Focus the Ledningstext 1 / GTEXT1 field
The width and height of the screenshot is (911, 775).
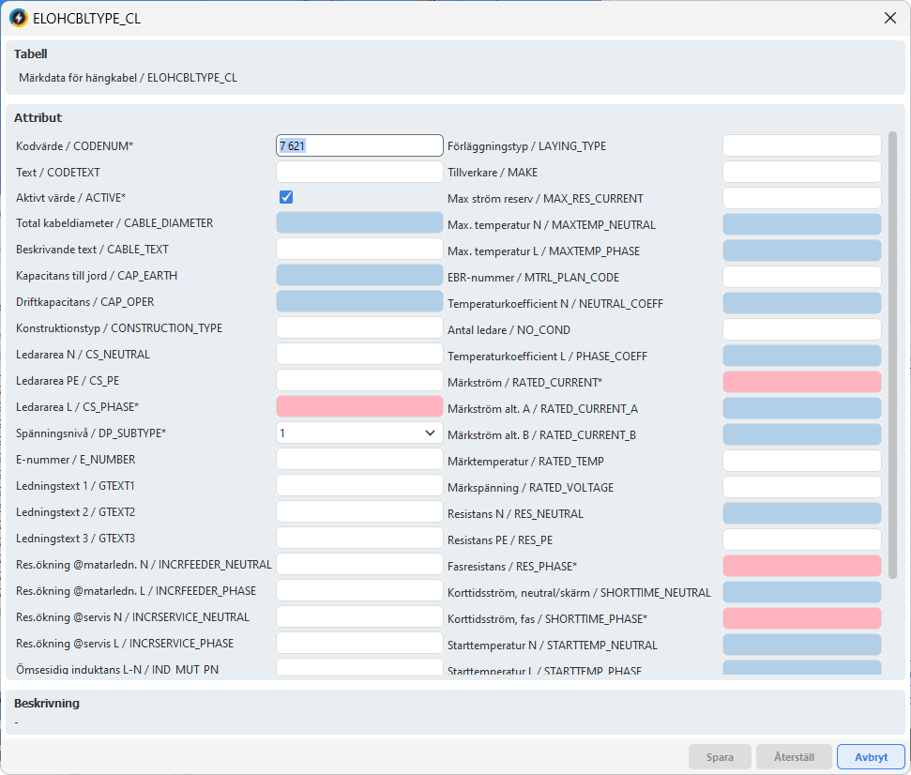click(359, 486)
